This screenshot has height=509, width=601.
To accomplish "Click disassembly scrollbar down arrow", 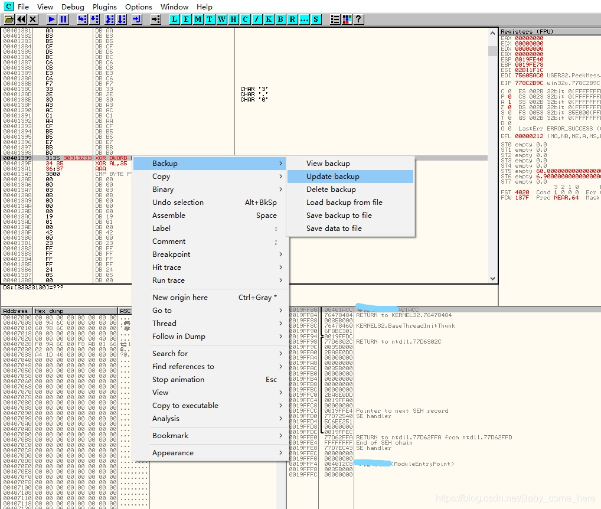I will (x=492, y=279).
